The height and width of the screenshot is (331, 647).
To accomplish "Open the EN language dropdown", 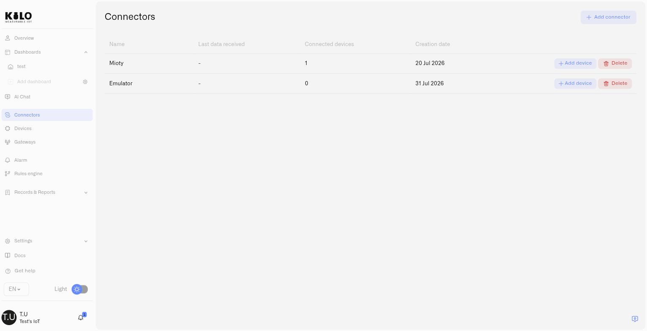I will pyautogui.click(x=16, y=289).
